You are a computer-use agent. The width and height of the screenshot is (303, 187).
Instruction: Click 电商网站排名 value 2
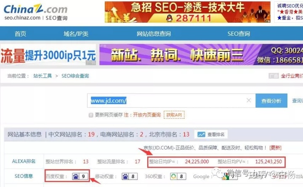(141, 134)
